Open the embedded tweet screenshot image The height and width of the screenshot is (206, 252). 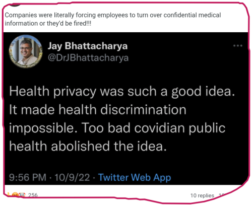pyautogui.click(x=126, y=108)
